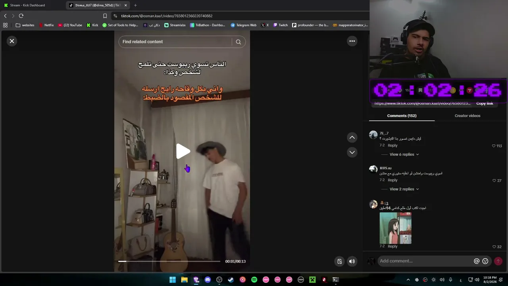Close the TikTok video viewer
Image resolution: width=508 pixels, height=286 pixels.
(x=12, y=41)
